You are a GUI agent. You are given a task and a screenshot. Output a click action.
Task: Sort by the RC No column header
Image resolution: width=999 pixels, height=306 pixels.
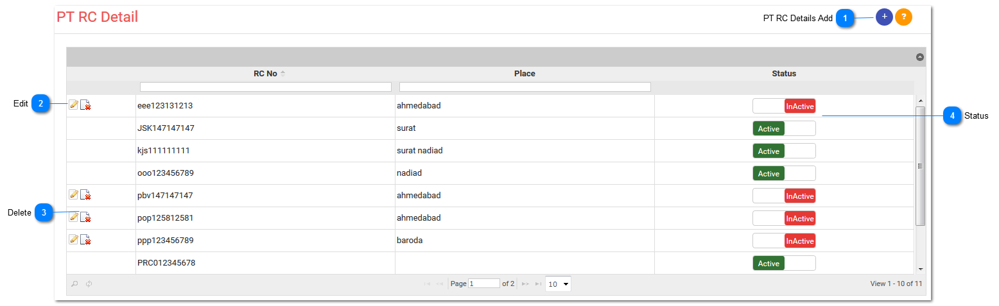point(265,74)
